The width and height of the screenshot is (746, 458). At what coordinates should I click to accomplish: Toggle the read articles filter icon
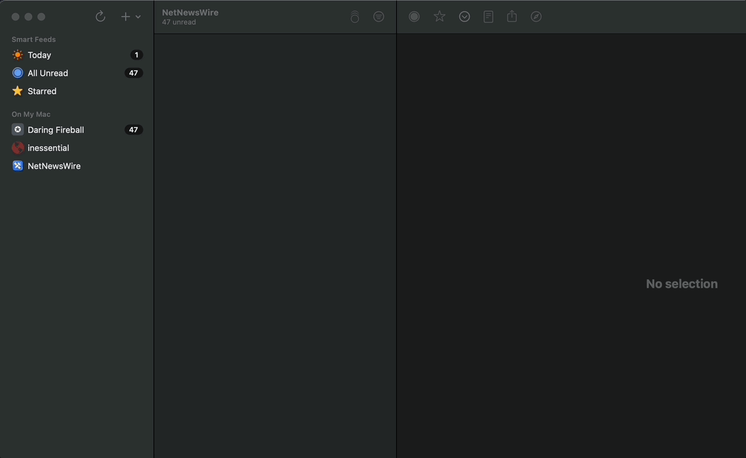click(379, 17)
